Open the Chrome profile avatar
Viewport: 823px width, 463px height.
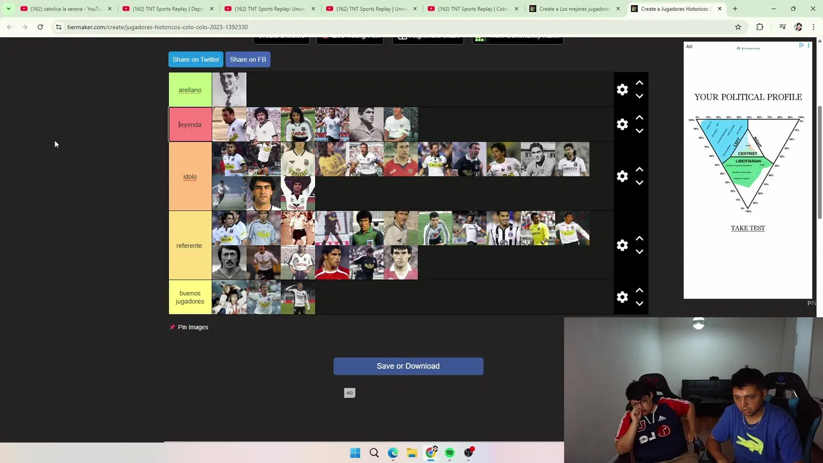[x=799, y=27]
